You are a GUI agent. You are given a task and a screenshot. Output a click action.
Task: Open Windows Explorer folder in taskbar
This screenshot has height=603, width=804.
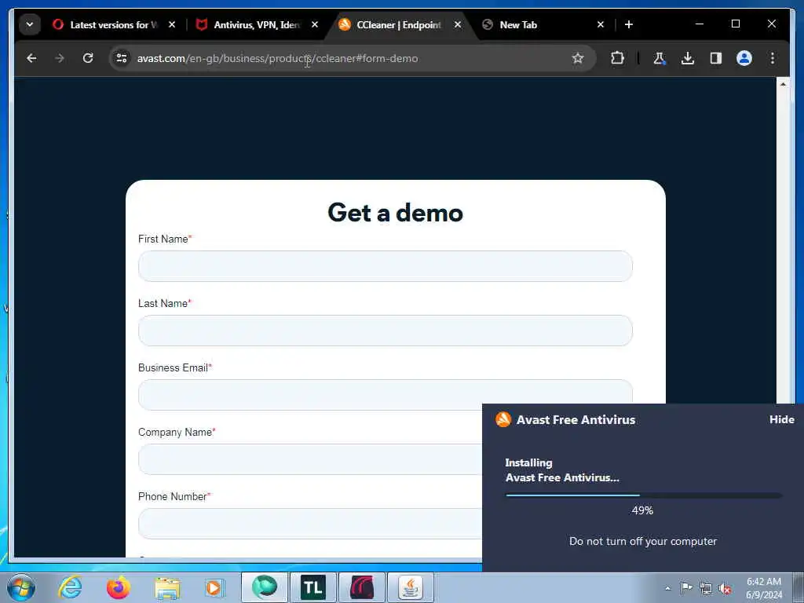click(167, 587)
